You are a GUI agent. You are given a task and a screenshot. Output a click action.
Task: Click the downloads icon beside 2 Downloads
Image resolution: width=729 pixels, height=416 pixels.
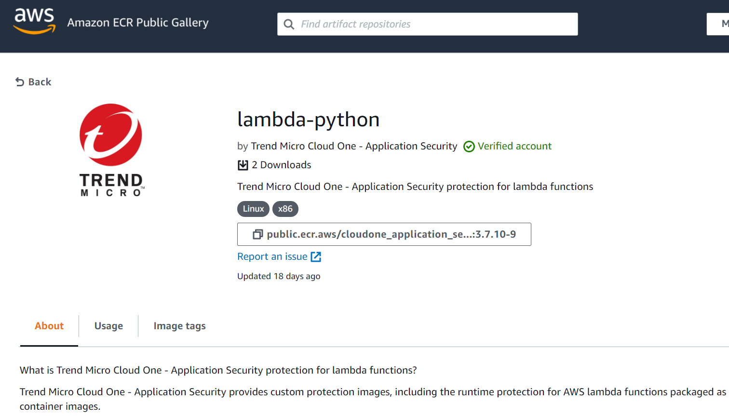click(x=243, y=165)
